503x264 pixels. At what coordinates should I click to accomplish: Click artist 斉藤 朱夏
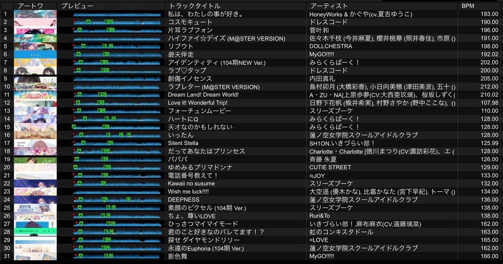[323, 159]
